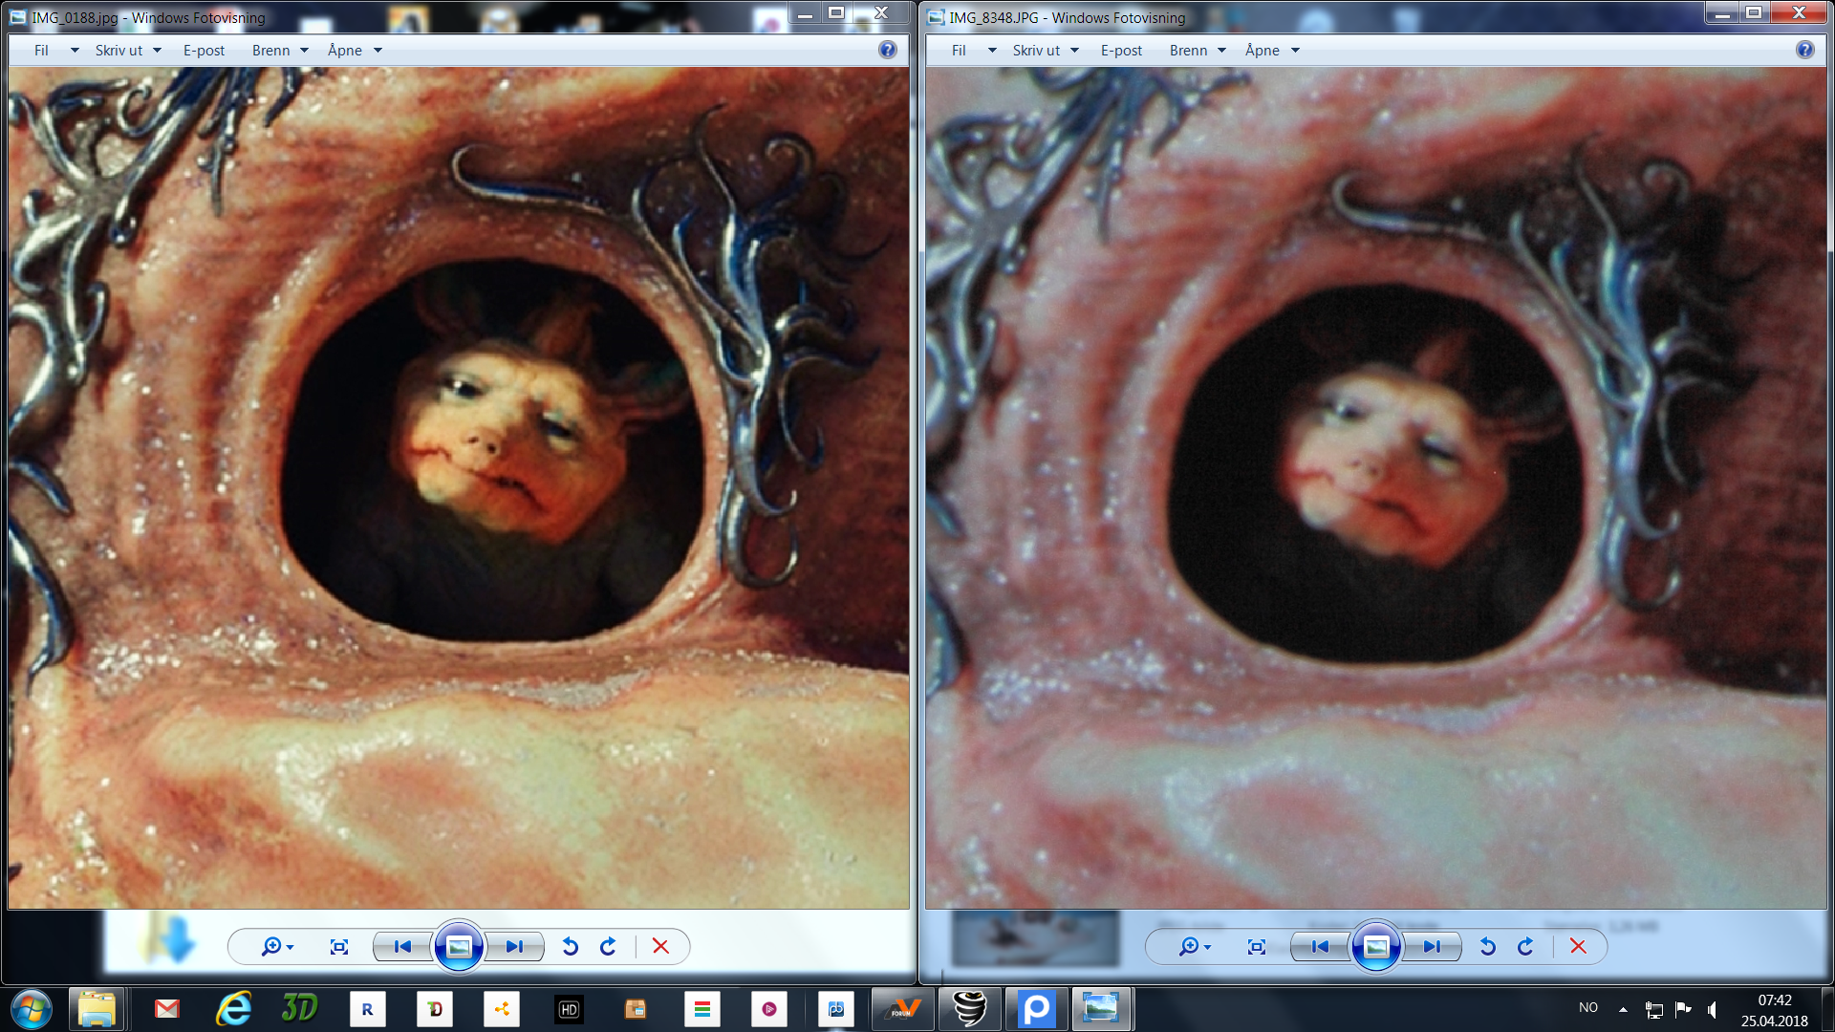Fit IMG_0188 photo to actual size
Viewport: 1835px width, 1032px height.
click(x=339, y=946)
